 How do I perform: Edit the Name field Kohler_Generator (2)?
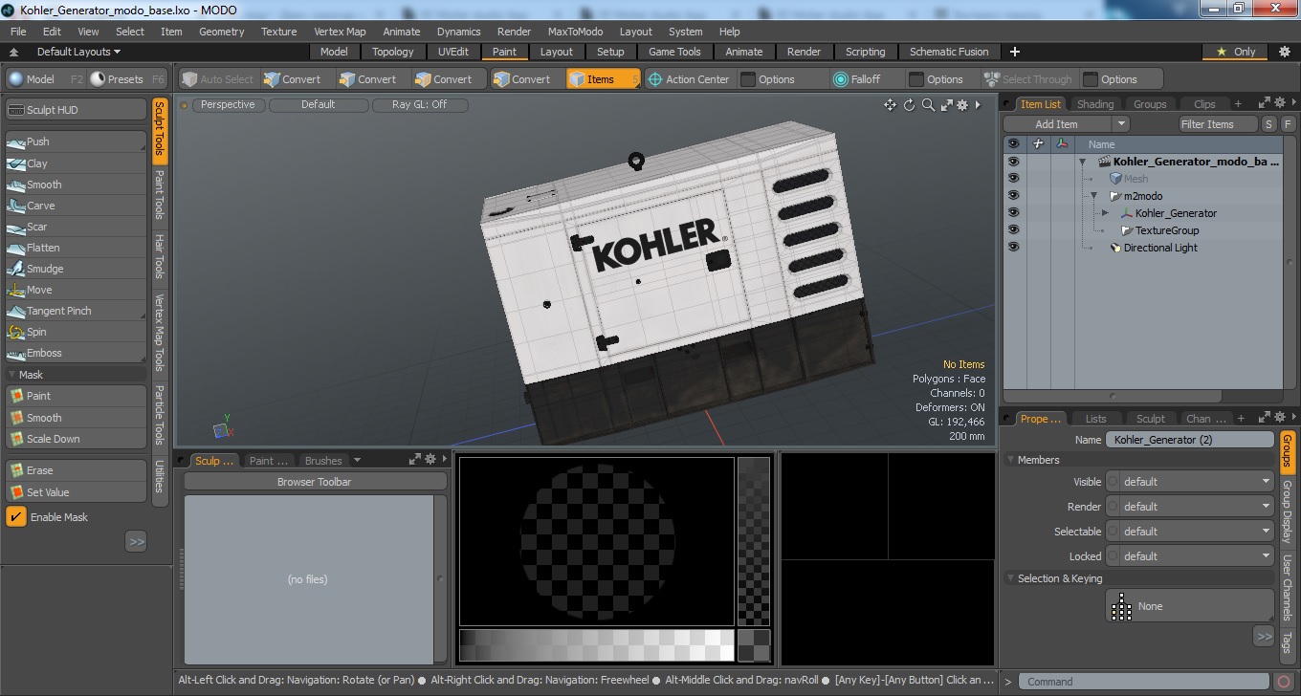pyautogui.click(x=1190, y=440)
